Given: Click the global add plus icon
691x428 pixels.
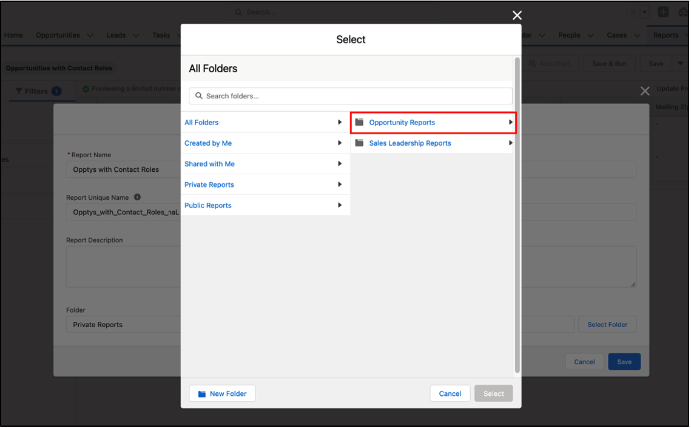Looking at the screenshot, I should click(x=663, y=12).
